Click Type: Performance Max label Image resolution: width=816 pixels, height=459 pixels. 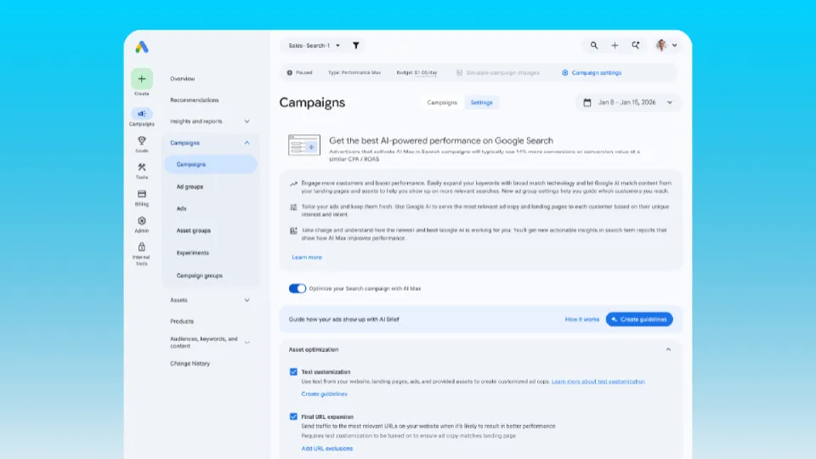tap(354, 73)
